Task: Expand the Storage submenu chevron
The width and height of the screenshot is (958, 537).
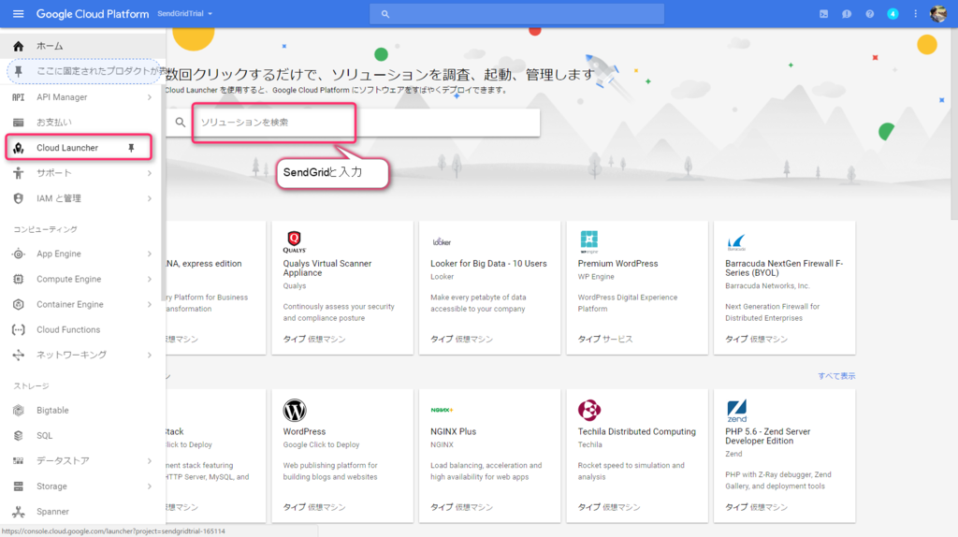Action: pos(149,486)
